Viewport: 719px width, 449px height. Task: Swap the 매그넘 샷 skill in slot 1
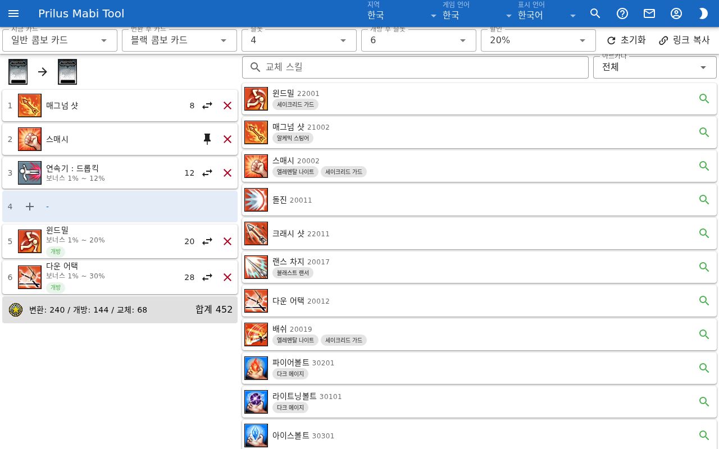tap(207, 106)
